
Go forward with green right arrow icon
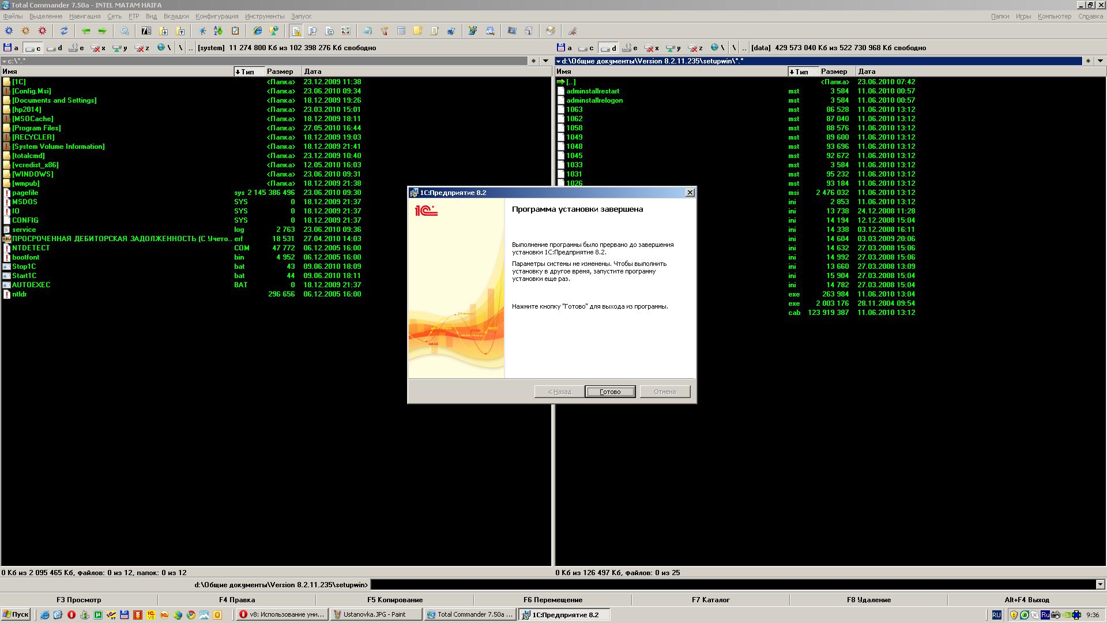click(x=103, y=31)
